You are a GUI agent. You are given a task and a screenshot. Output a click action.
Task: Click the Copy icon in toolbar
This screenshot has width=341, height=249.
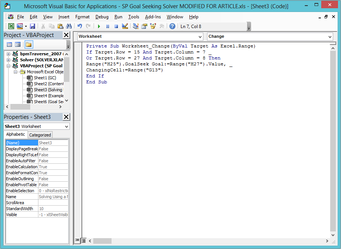point(51,27)
